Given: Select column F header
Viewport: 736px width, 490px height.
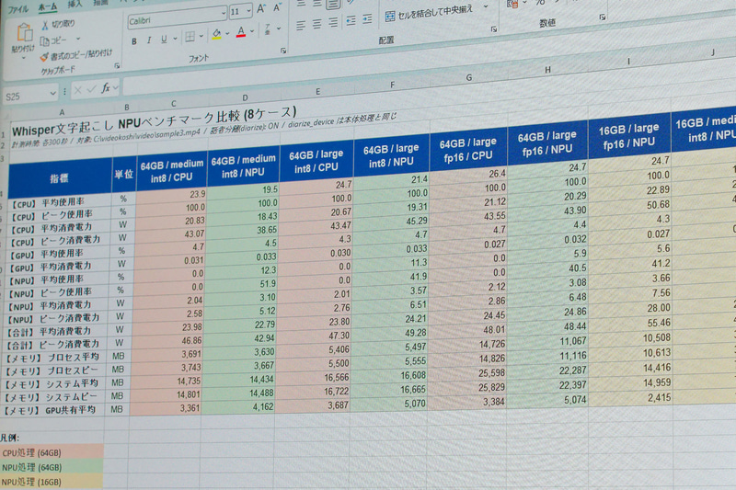Looking at the screenshot, I should pos(393,85).
